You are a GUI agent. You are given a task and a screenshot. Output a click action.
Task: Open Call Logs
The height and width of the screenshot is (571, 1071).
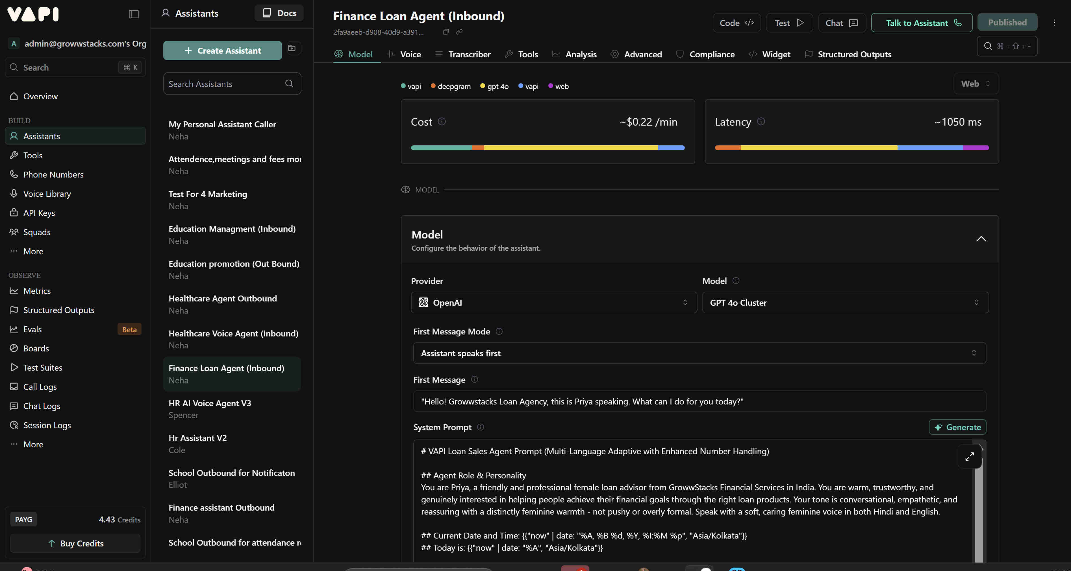pyautogui.click(x=75, y=387)
